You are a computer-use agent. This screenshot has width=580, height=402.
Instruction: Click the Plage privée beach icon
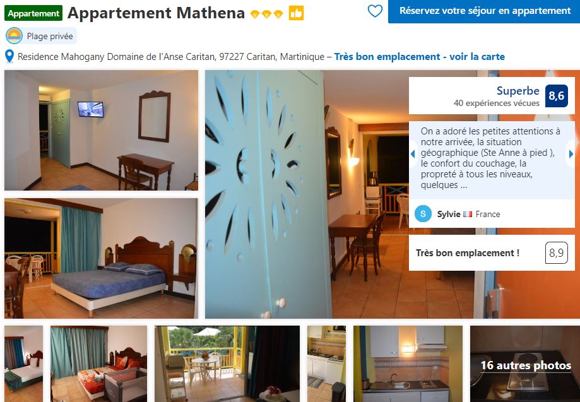coord(14,36)
